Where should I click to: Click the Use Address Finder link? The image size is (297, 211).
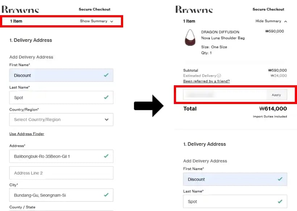coord(27,134)
